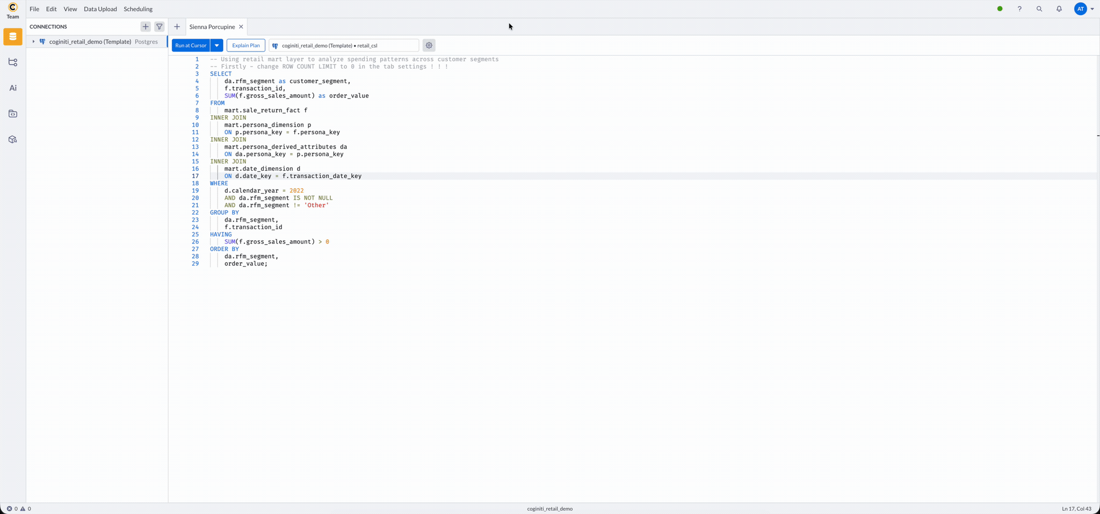Open the notifications bell
Viewport: 1100px width, 514px height.
coord(1059,9)
